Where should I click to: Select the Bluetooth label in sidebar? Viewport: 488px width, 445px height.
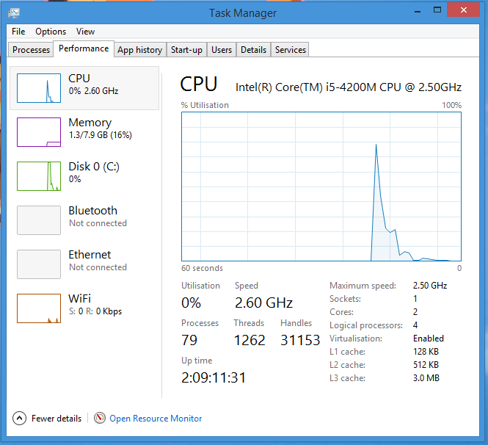(x=92, y=211)
